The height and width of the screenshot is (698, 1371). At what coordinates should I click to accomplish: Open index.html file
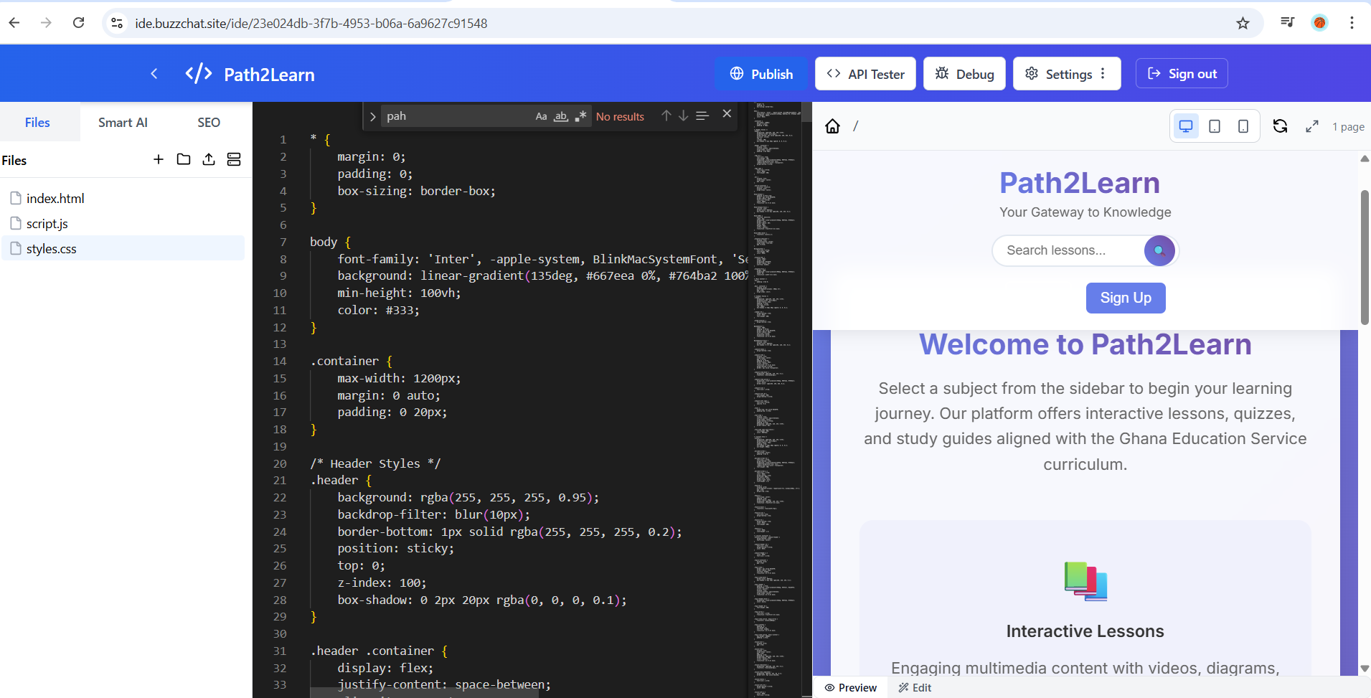123,199
